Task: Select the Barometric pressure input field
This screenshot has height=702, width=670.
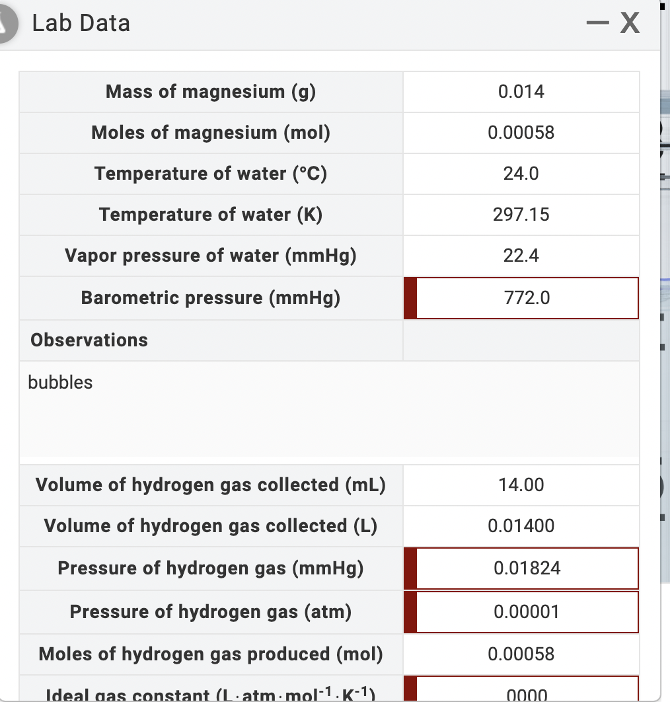Action: (x=525, y=297)
